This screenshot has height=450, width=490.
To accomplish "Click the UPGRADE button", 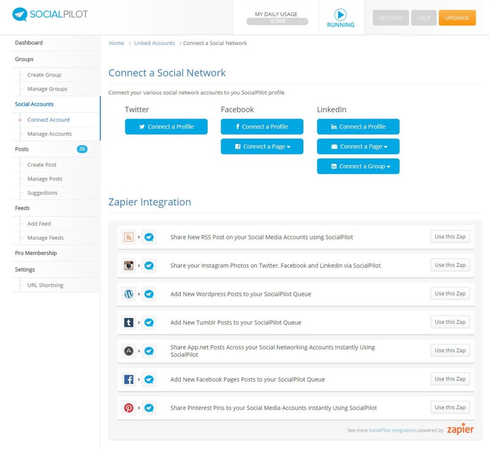I will pos(457,17).
